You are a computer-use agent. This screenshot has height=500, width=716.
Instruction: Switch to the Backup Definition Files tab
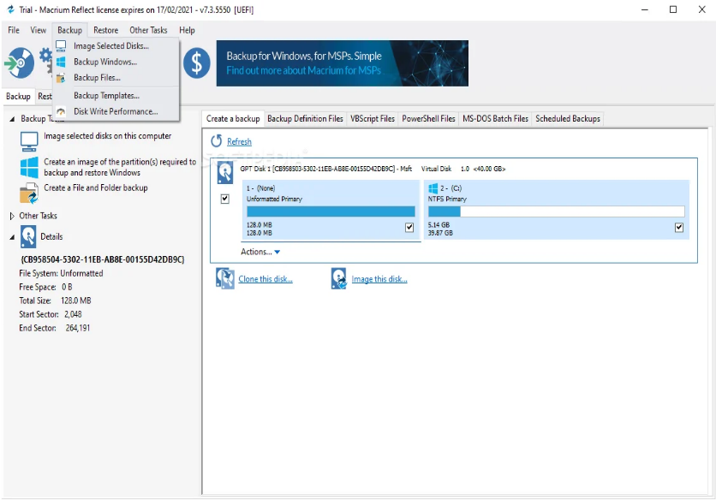[x=305, y=119]
